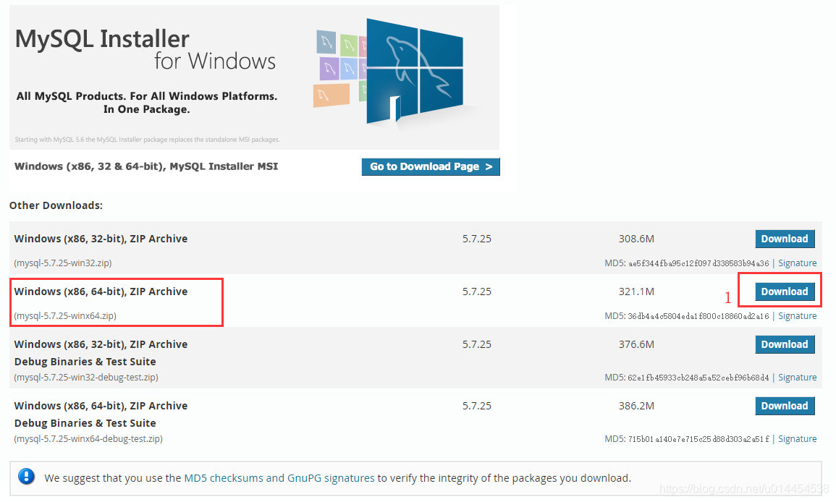The width and height of the screenshot is (836, 502).
Task: Click Windows (x86, 32 & 64-bit), MySQL Installer MSI text
Action: pos(146,166)
